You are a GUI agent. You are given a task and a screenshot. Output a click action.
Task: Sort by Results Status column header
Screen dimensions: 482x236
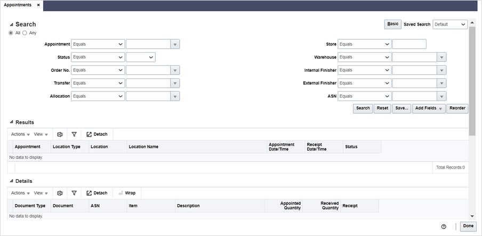click(x=362, y=147)
